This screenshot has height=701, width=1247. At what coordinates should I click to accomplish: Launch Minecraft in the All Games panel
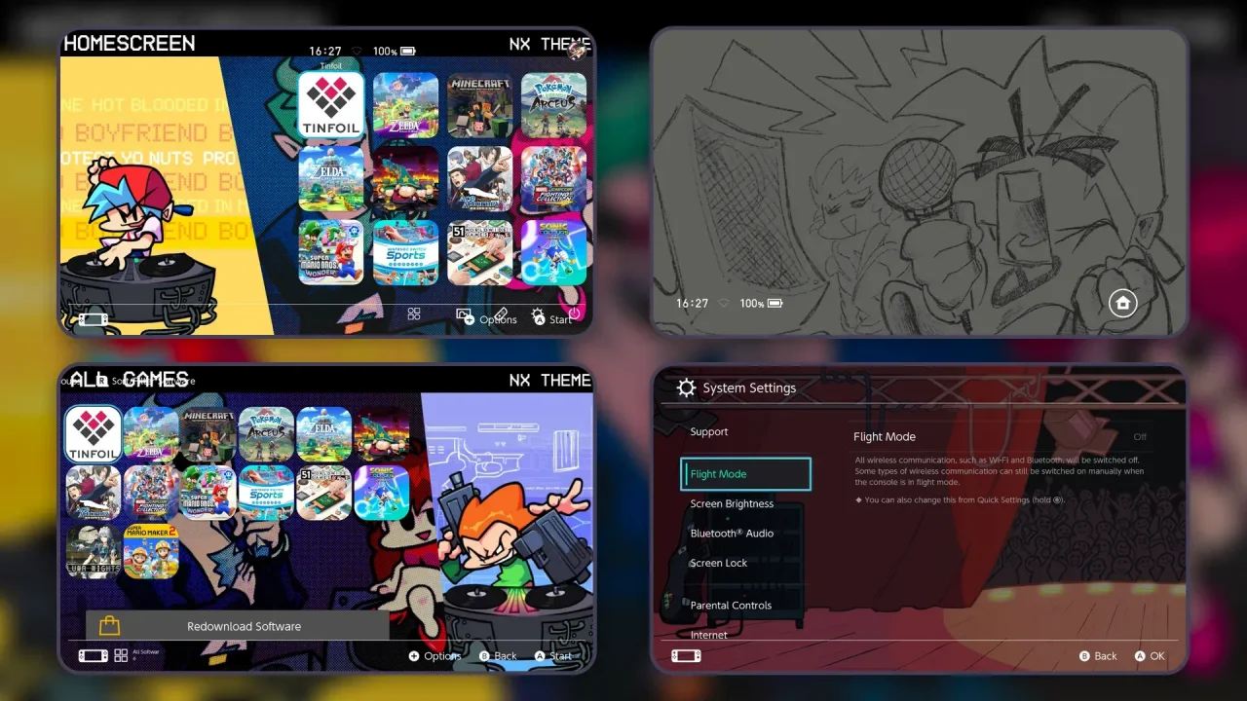tap(208, 434)
